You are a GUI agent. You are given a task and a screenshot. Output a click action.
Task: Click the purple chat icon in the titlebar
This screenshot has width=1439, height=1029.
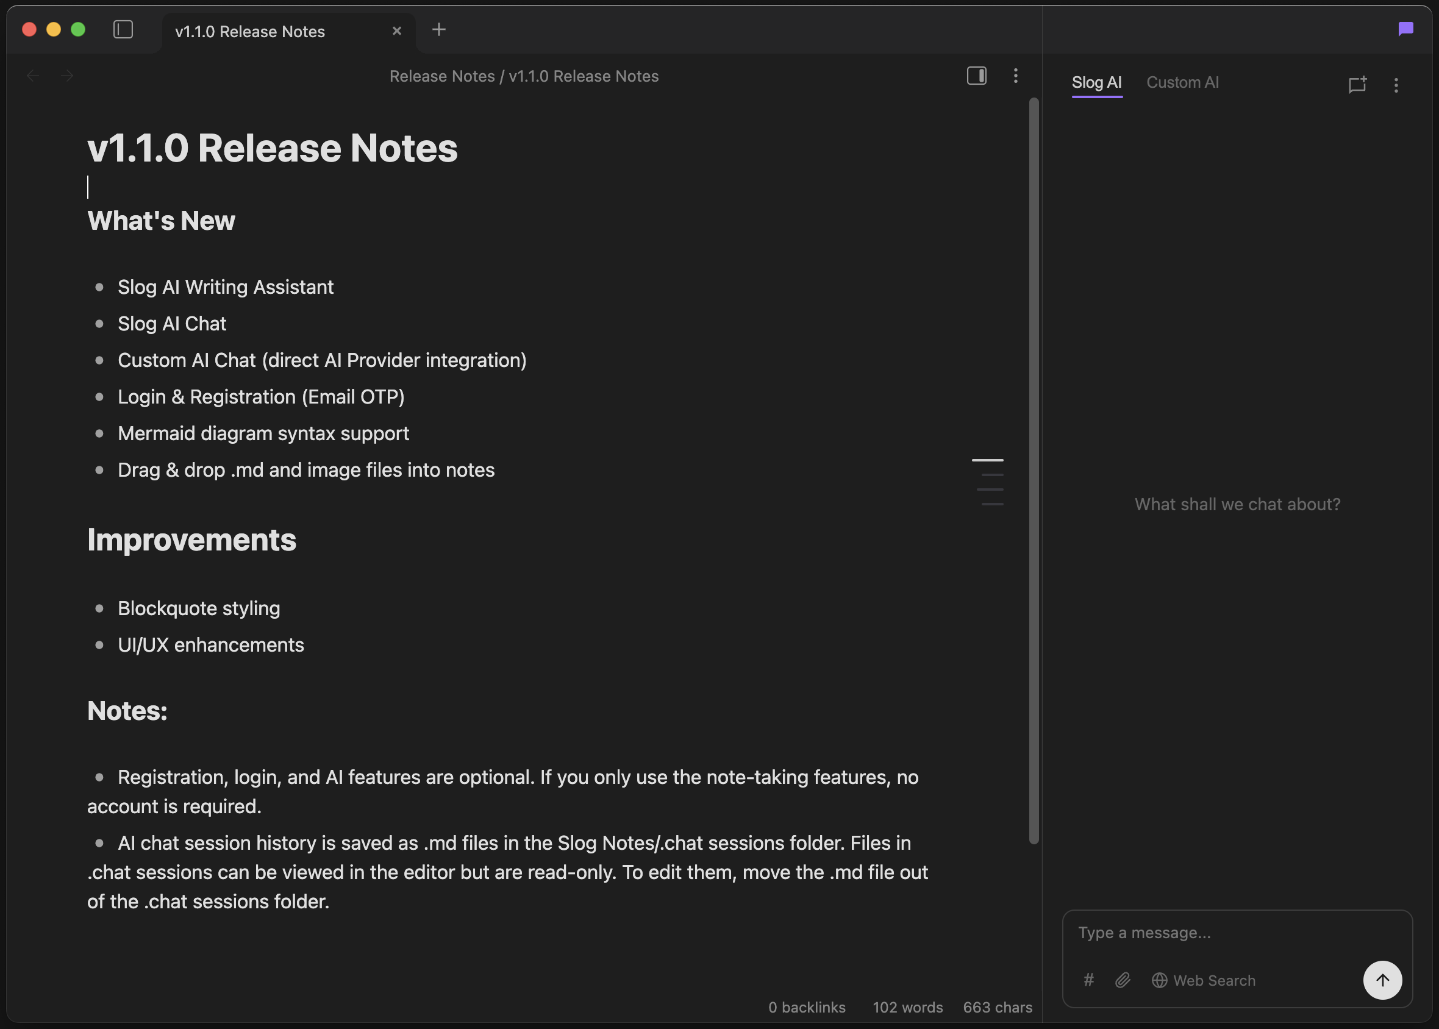(x=1405, y=29)
